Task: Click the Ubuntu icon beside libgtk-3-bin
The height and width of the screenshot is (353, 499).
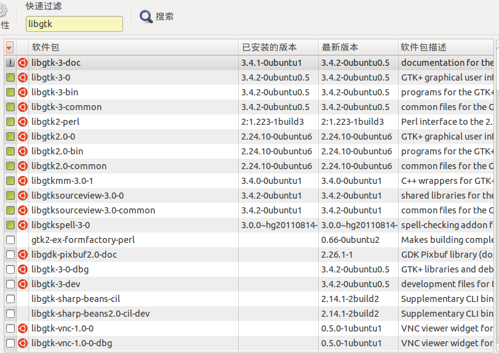Action: pyautogui.click(x=23, y=92)
